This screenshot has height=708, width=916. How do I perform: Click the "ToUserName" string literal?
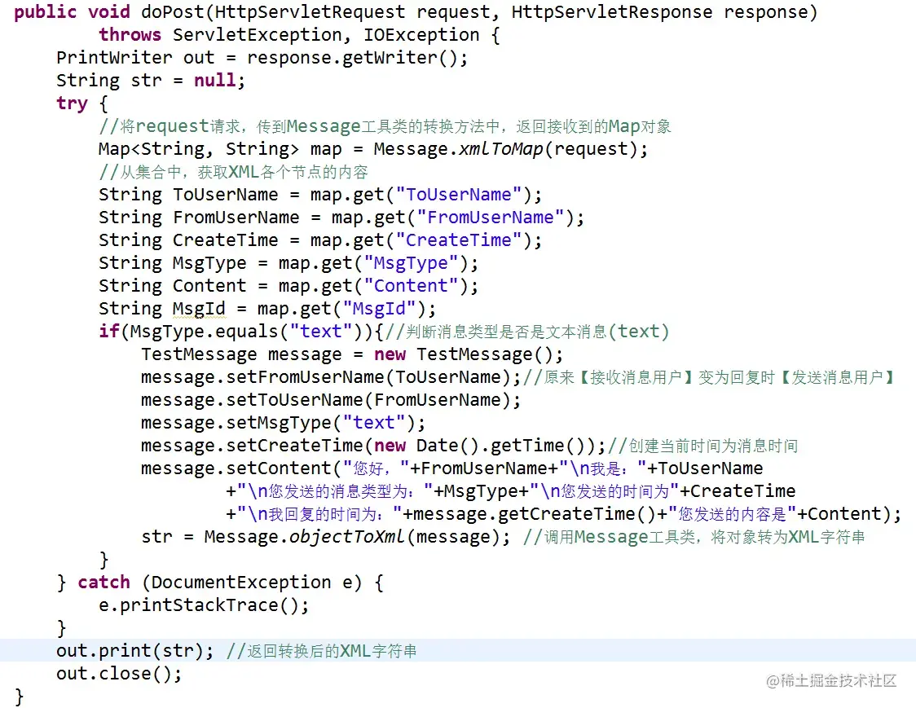point(459,195)
